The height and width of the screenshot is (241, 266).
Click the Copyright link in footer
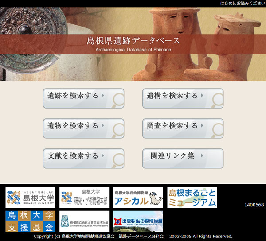click(43, 237)
